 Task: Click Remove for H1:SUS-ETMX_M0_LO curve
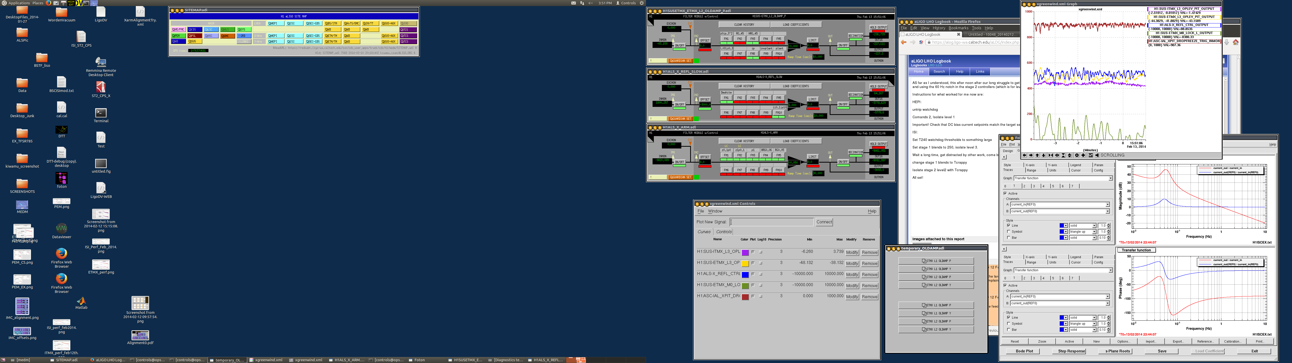tap(870, 286)
